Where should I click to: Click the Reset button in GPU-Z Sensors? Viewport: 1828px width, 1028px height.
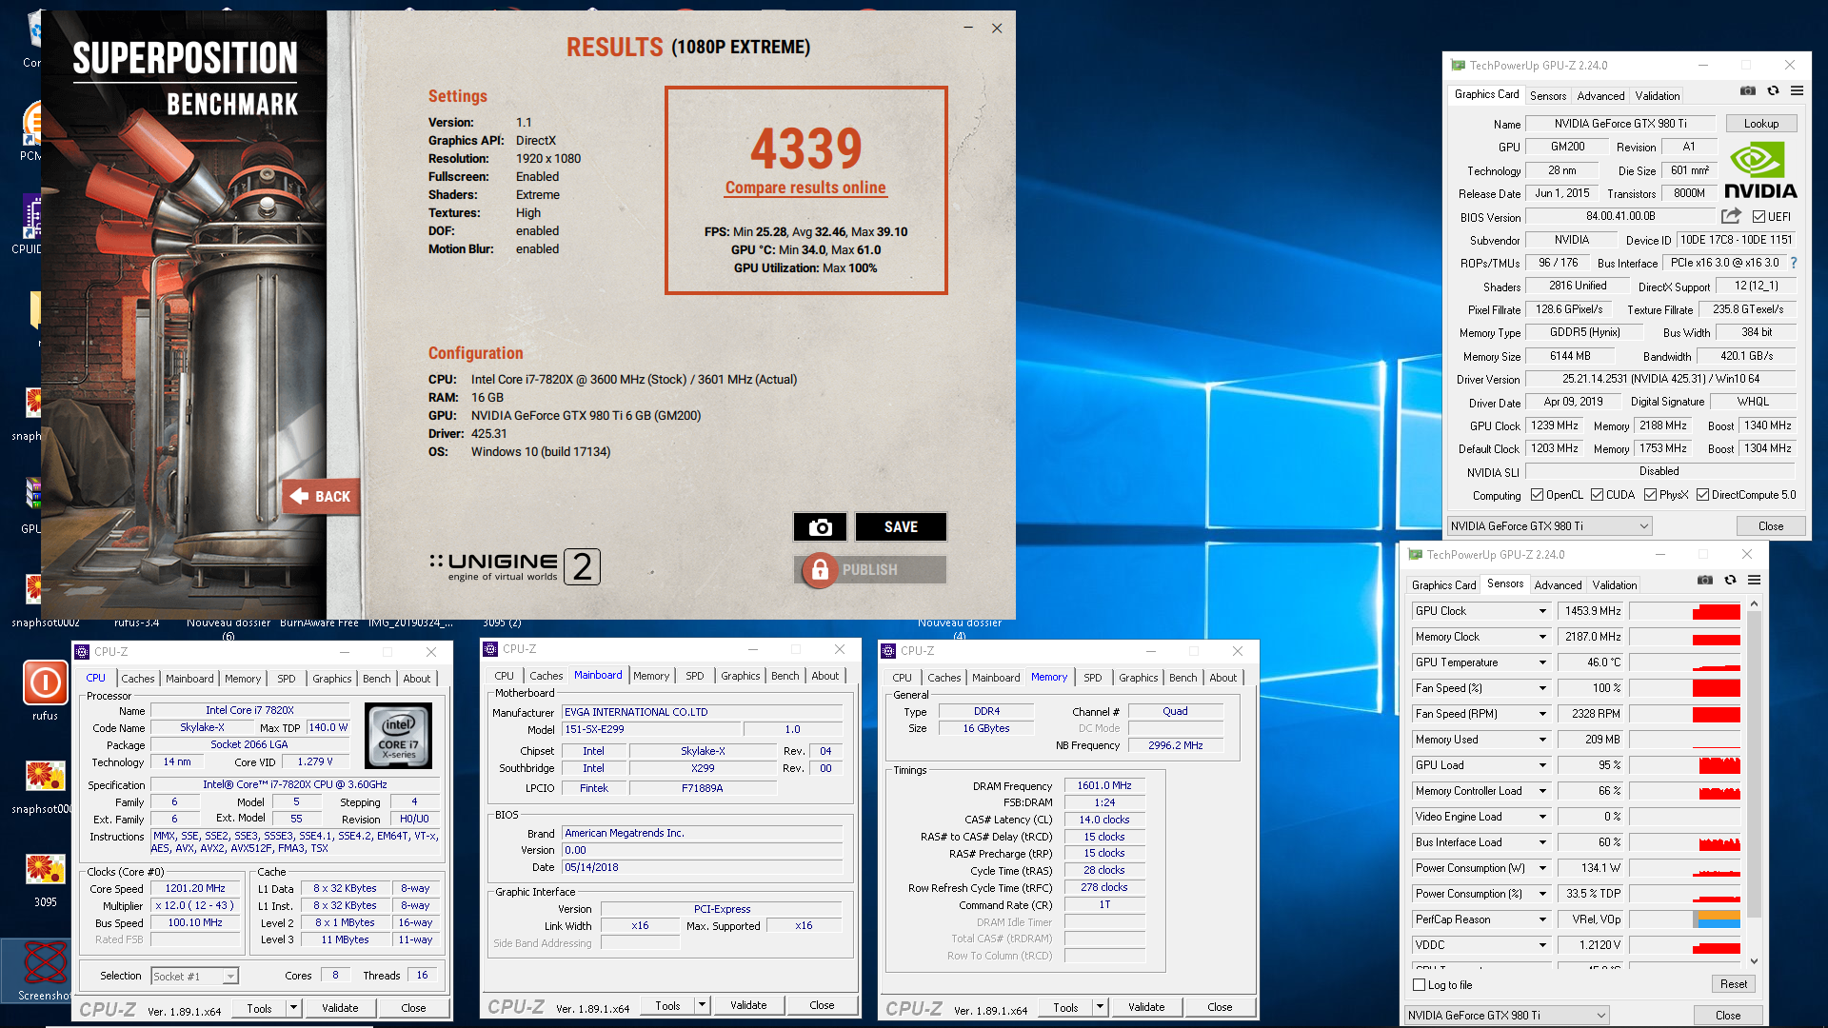(1733, 984)
